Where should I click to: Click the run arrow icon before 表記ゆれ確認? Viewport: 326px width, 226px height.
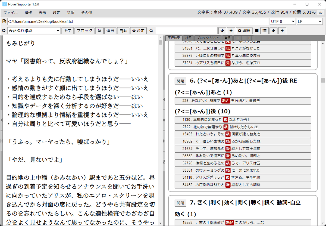click(4, 31)
